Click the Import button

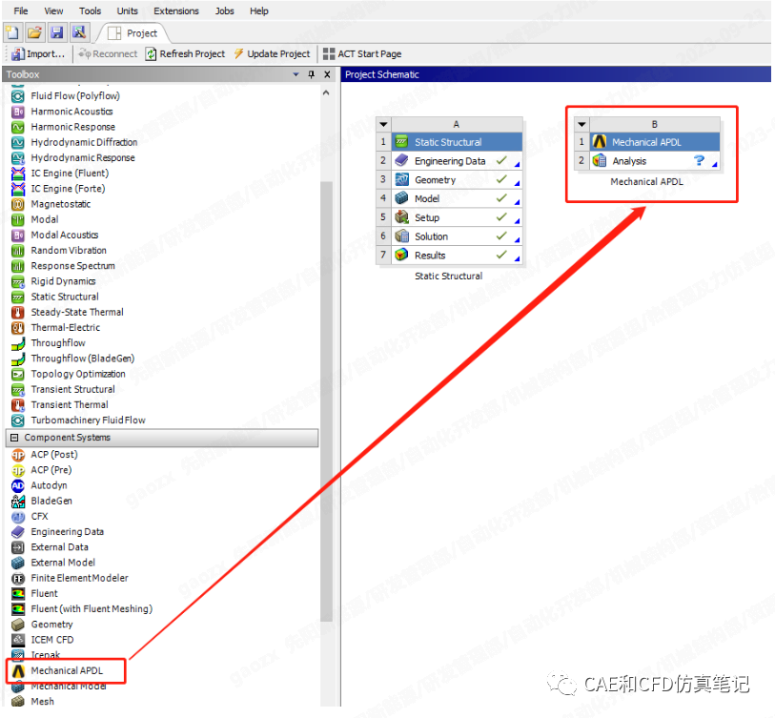coord(38,54)
